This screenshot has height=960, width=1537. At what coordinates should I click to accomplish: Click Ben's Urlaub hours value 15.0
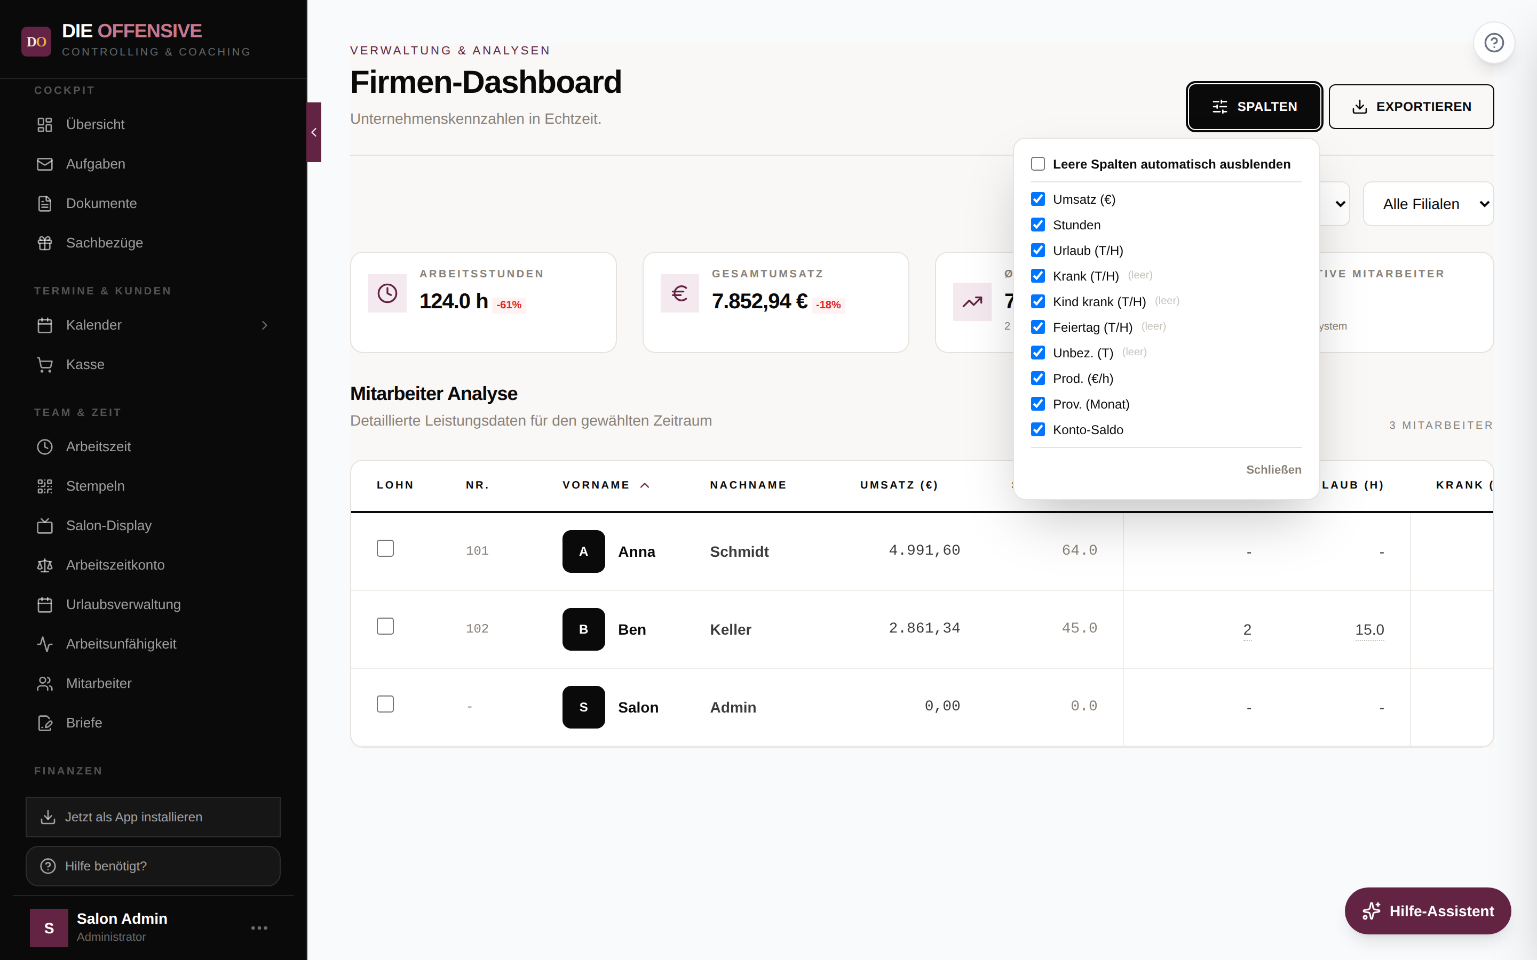pos(1369,630)
